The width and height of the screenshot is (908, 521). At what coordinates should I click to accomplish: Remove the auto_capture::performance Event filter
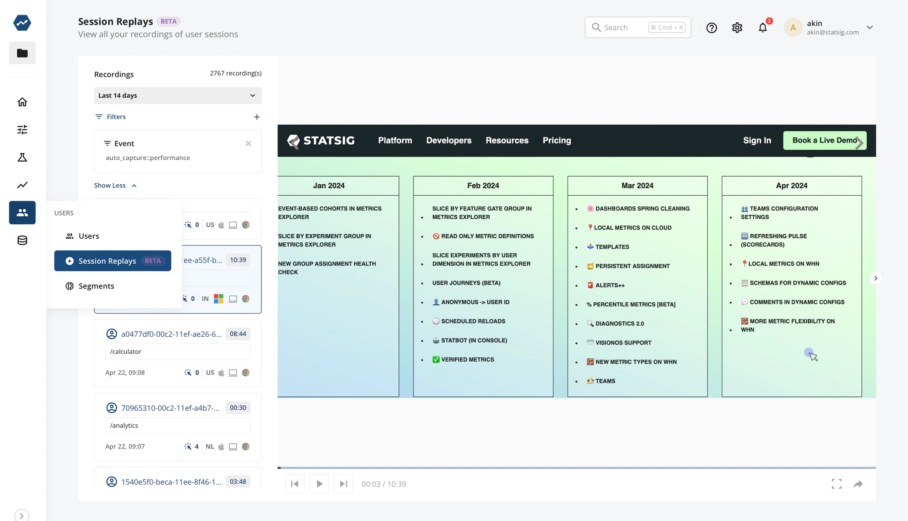[x=248, y=143]
